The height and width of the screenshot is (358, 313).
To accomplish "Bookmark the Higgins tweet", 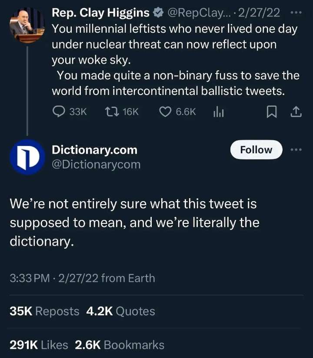I will (271, 112).
